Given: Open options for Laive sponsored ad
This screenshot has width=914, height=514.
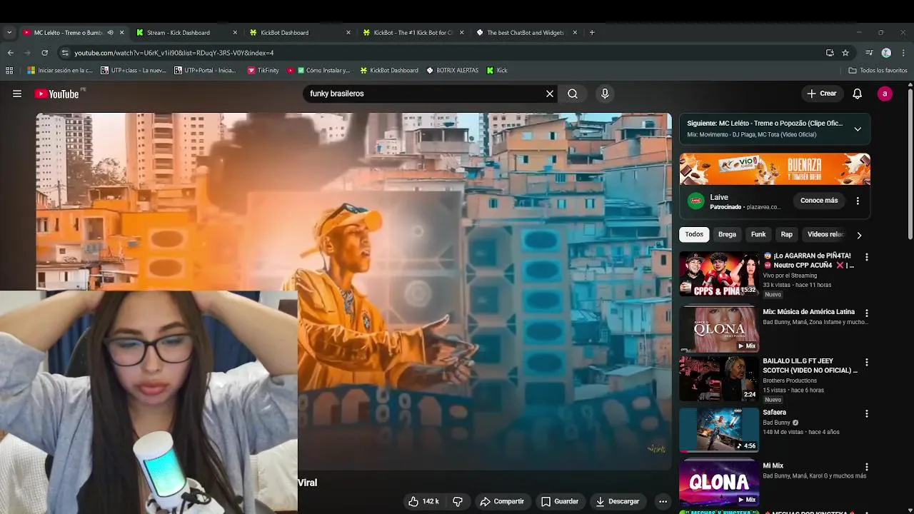Looking at the screenshot, I should [x=858, y=201].
